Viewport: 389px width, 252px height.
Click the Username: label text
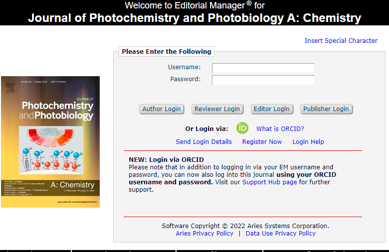[x=184, y=67]
